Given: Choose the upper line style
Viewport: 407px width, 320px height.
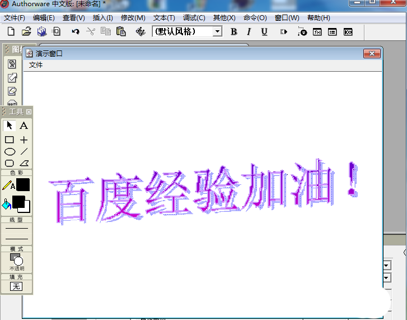Looking at the screenshot, I should pyautogui.click(x=17, y=228).
